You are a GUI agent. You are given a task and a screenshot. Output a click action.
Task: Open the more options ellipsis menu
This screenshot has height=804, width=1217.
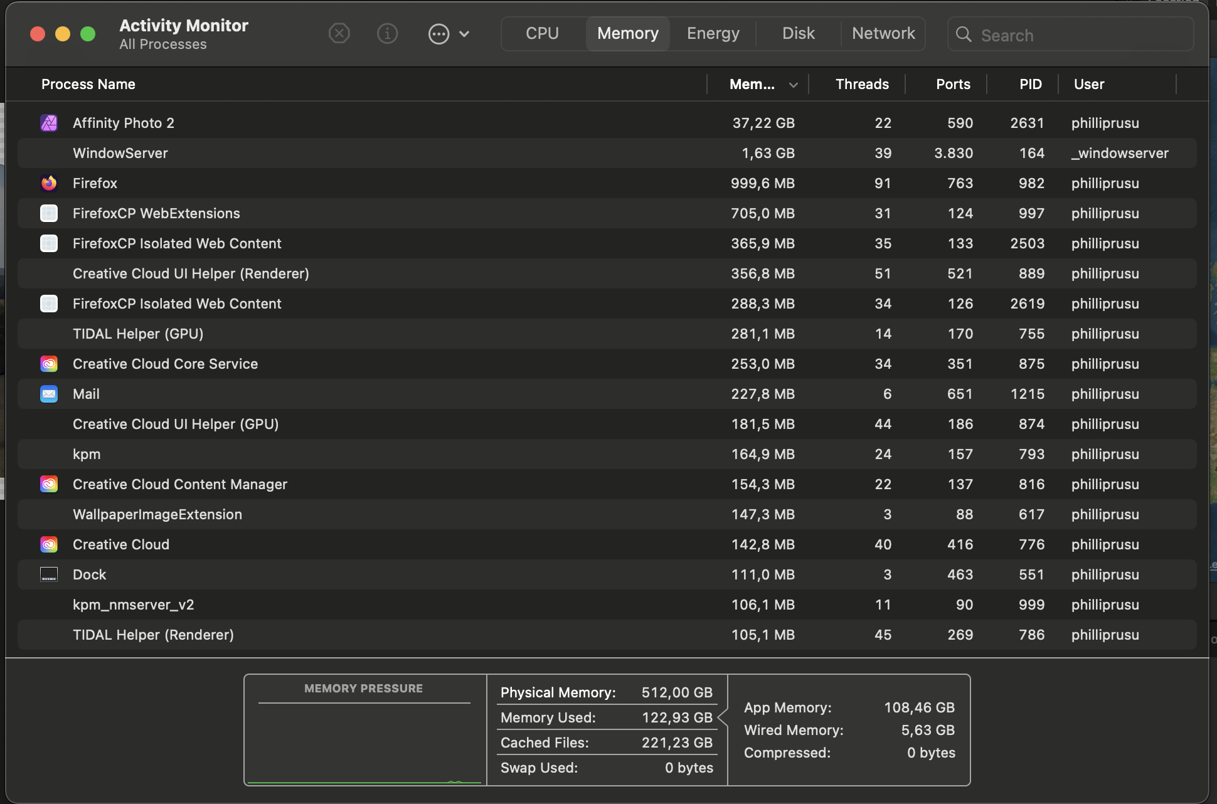[448, 34]
